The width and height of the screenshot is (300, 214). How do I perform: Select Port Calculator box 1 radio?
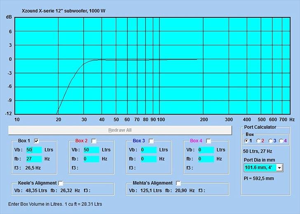pyautogui.click(x=247, y=141)
